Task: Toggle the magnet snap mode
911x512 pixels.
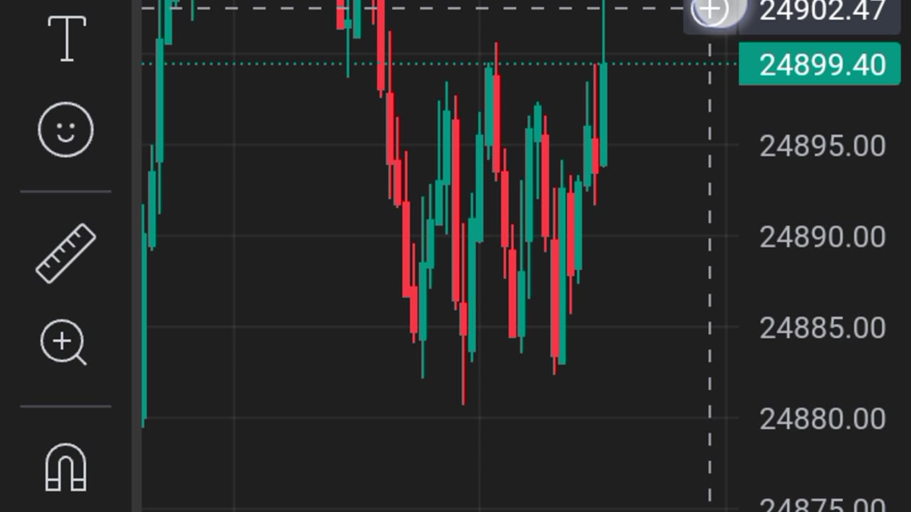Action: coord(65,467)
